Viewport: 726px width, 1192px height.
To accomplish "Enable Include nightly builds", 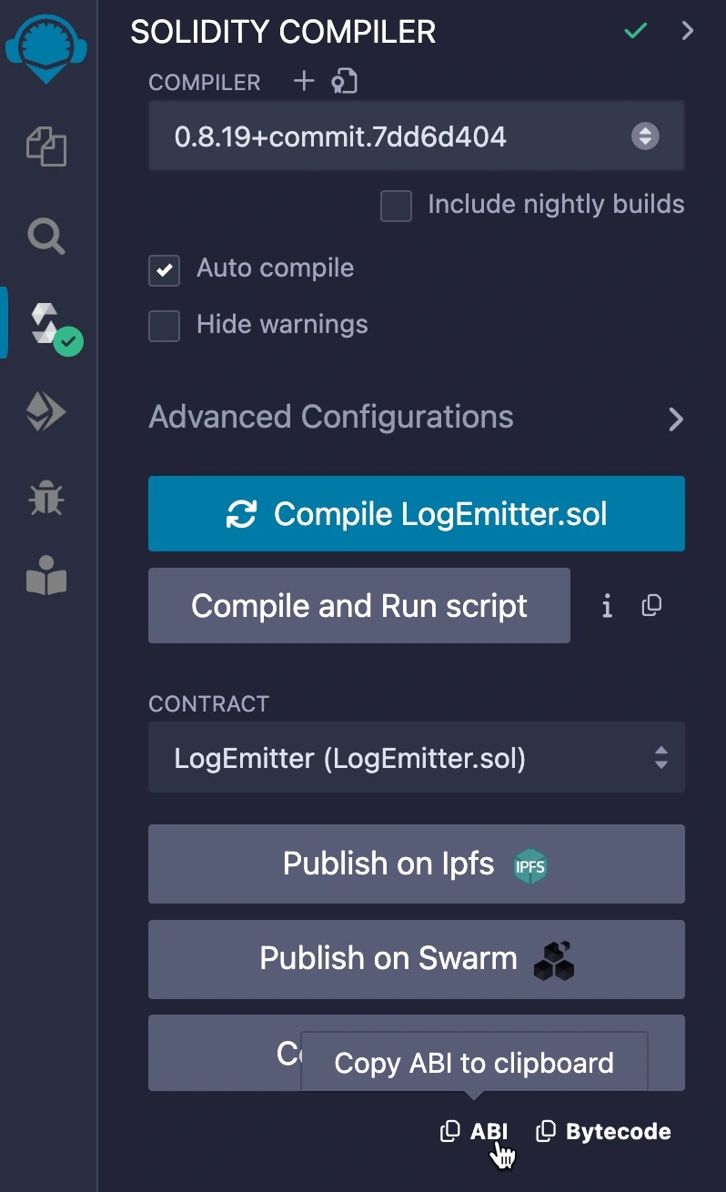I will [396, 206].
